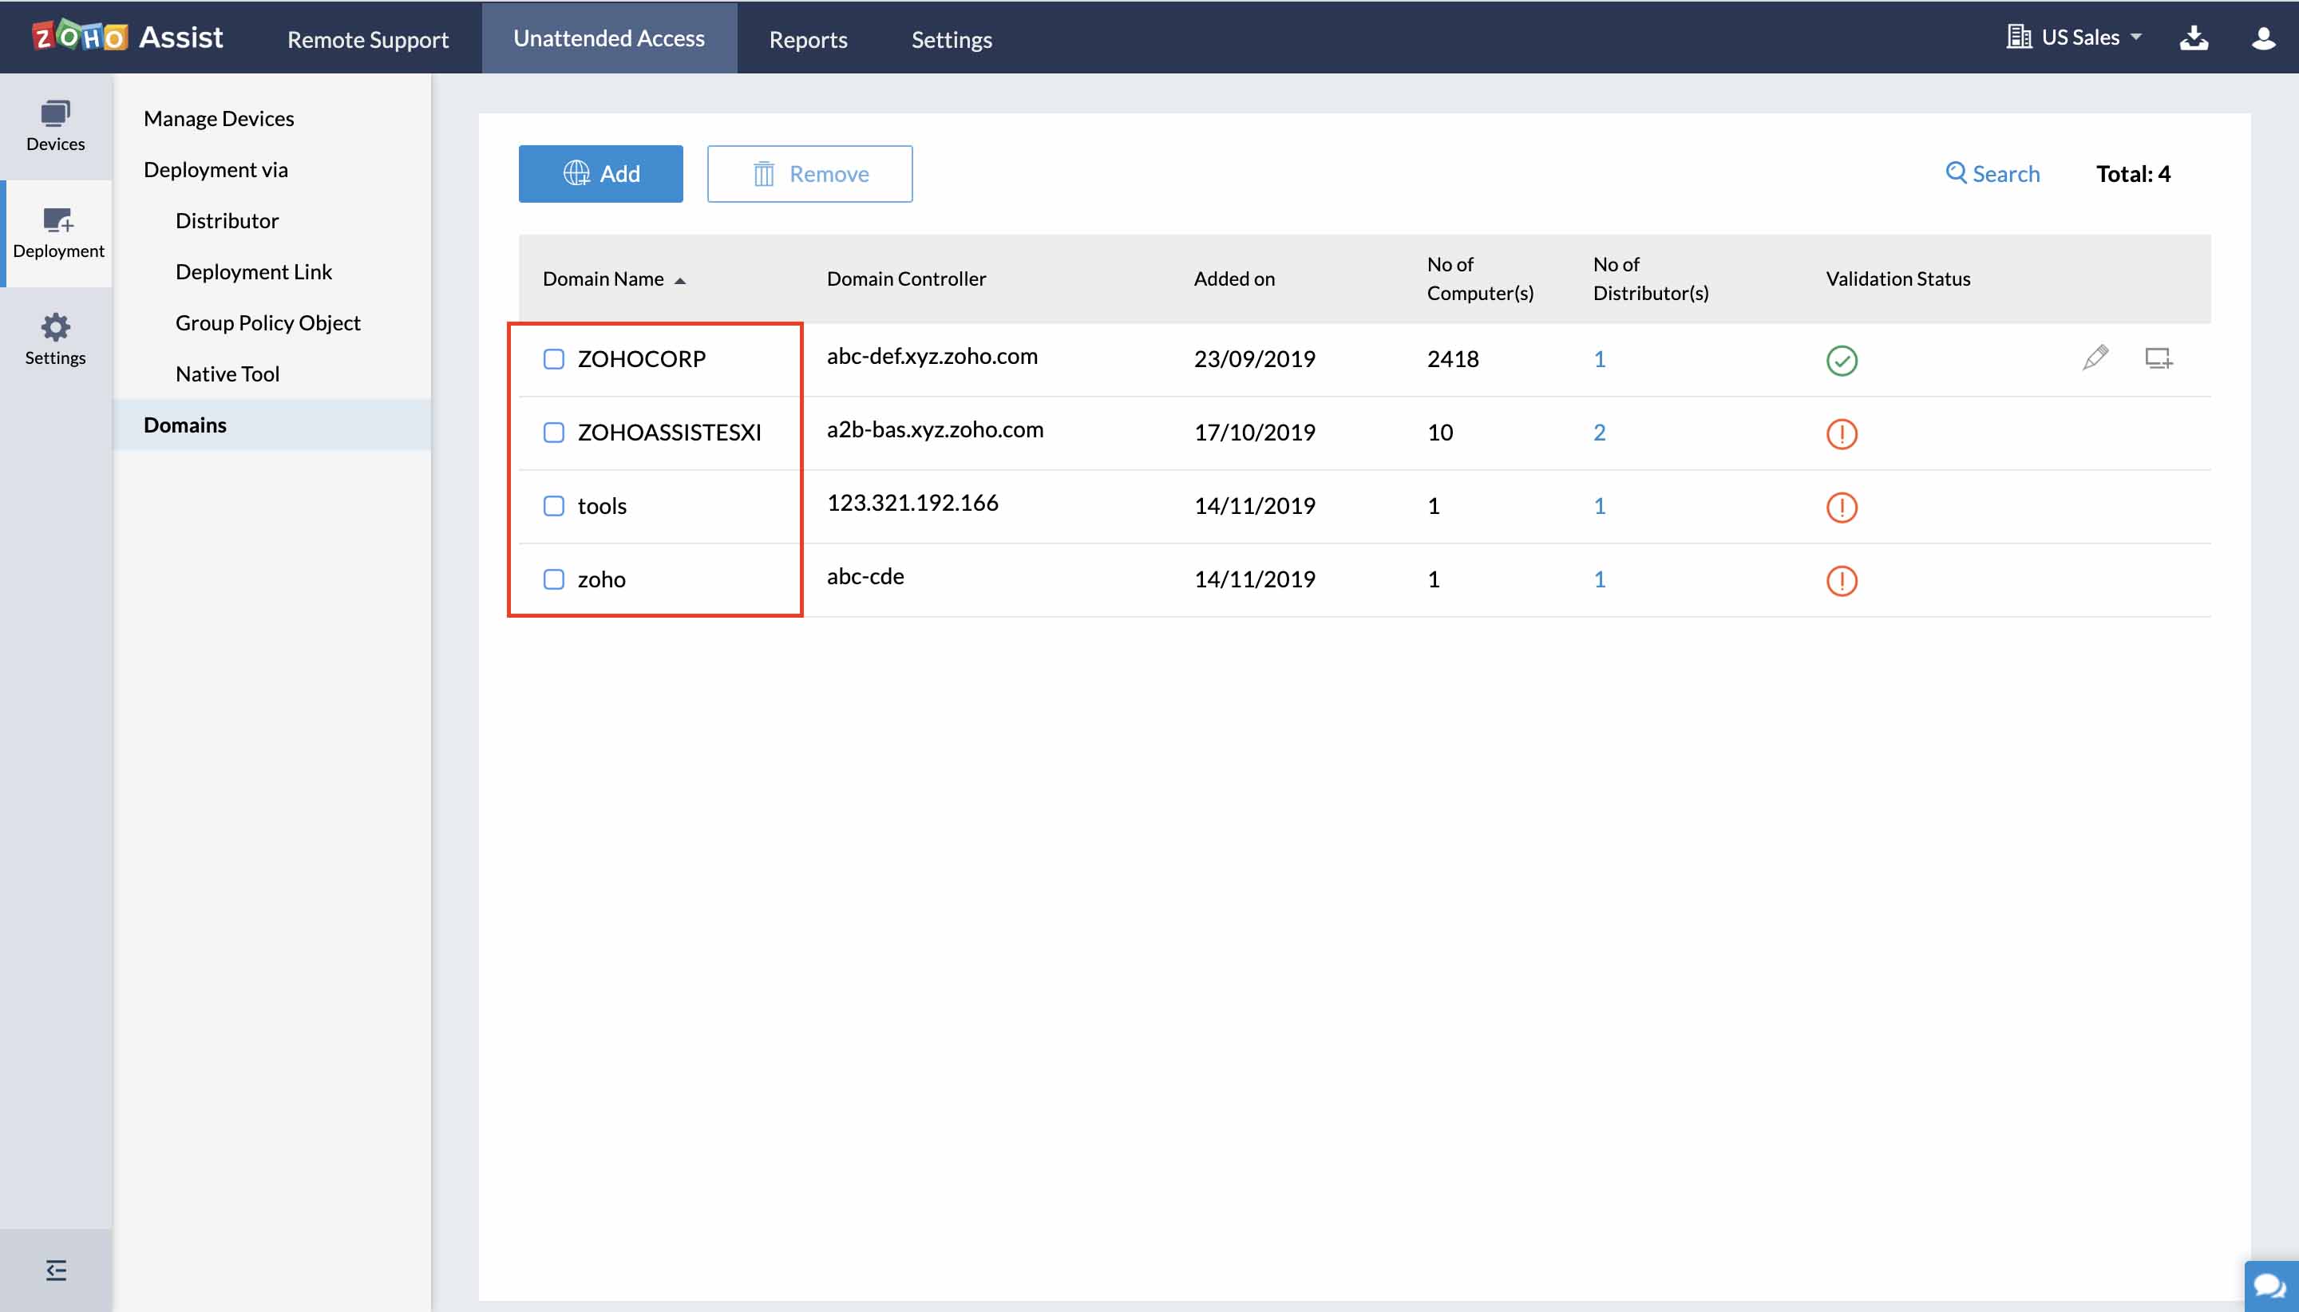Click abc-cde controller cell
This screenshot has height=1312, width=2299.
tap(865, 577)
